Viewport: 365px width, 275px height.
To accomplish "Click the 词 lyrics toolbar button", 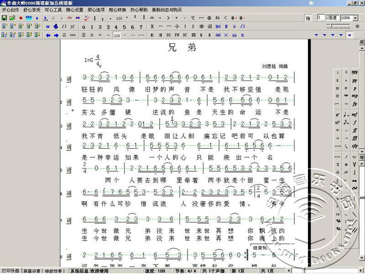I will pyautogui.click(x=209, y=26).
